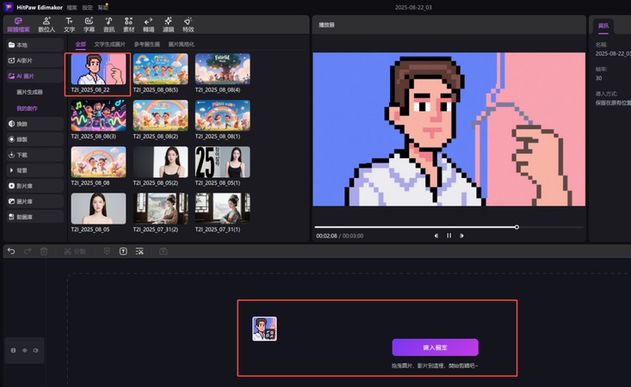Image resolution: width=631 pixels, height=387 pixels.
Task: Open the 圖片庫 image library section
Action: 35,201
